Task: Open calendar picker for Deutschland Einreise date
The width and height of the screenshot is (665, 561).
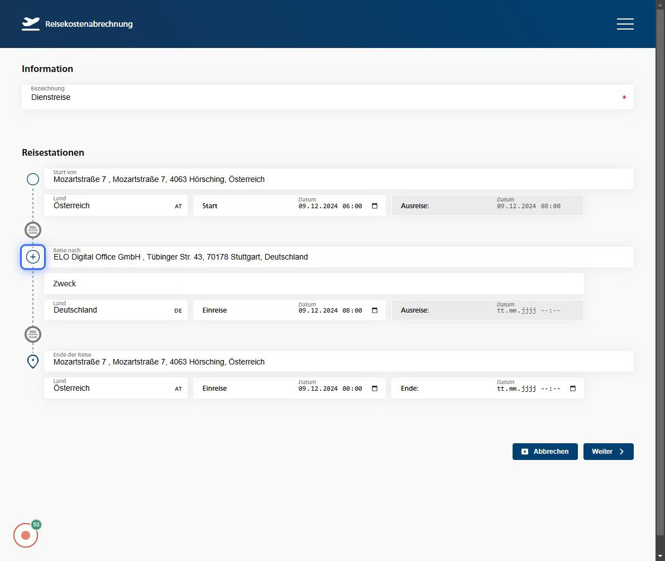Action: tap(375, 310)
